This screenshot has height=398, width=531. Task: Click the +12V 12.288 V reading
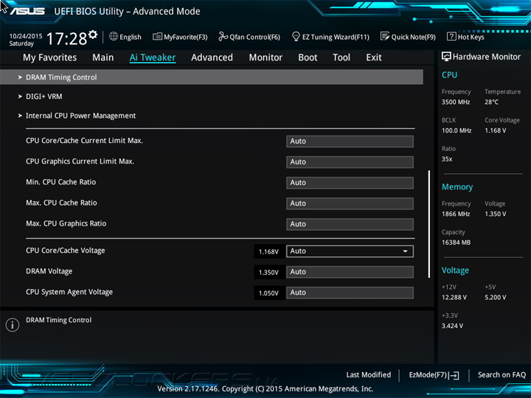[454, 297]
